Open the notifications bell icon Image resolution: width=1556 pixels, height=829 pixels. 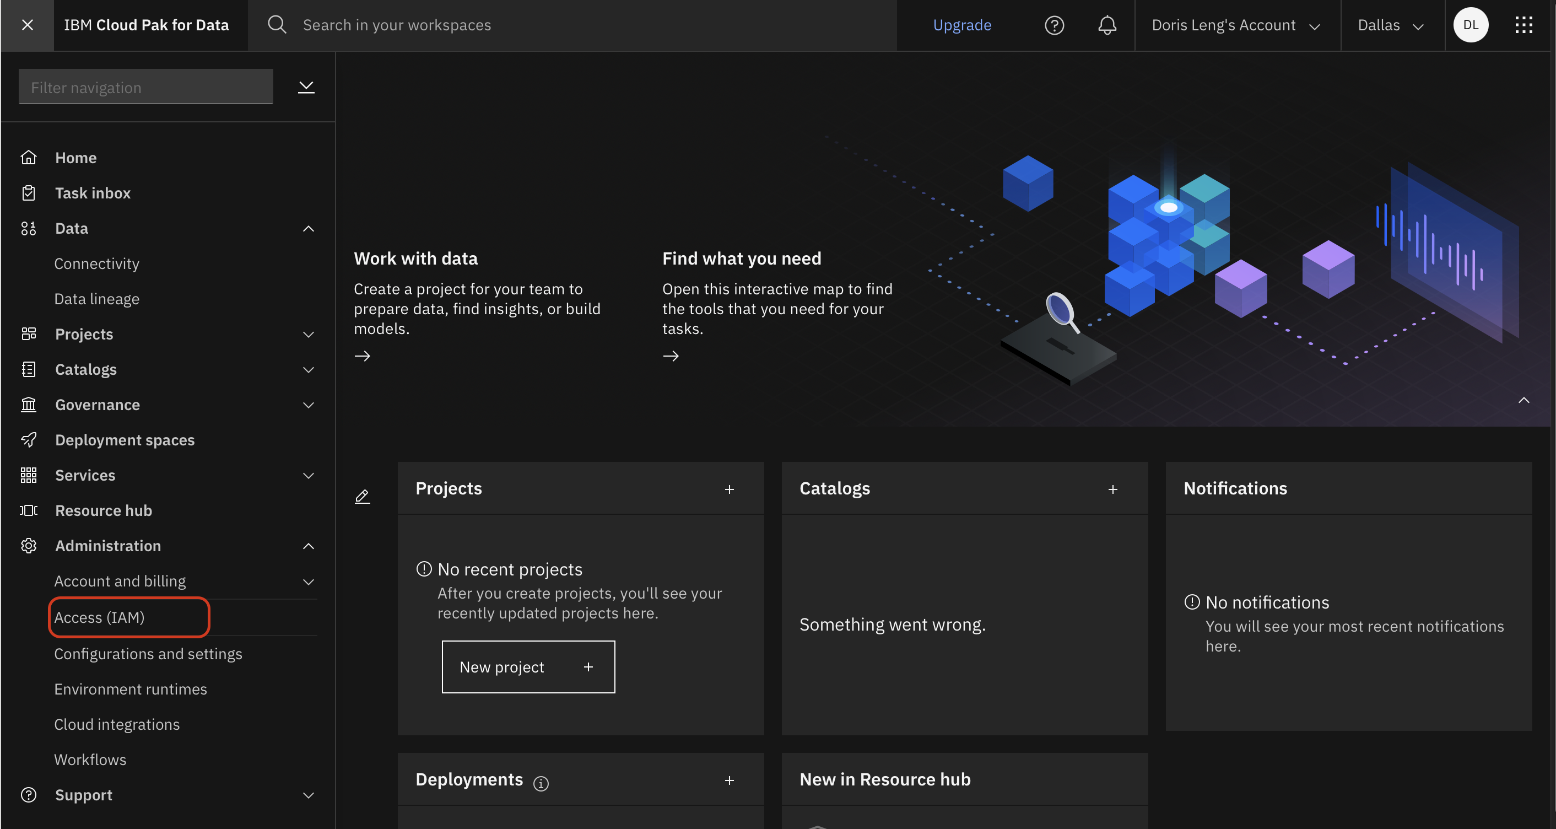[1106, 25]
